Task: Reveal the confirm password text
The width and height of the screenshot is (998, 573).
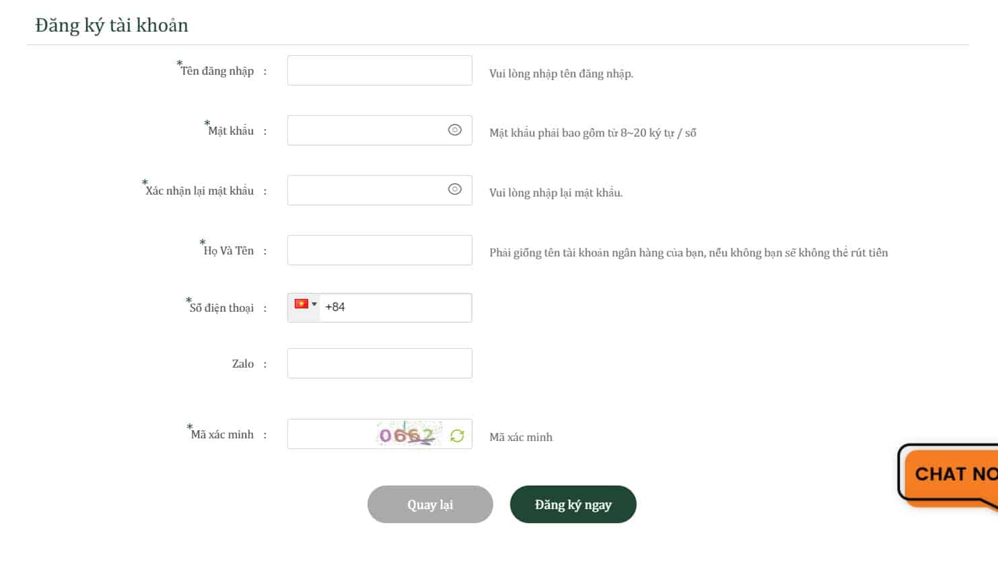Action: [455, 189]
